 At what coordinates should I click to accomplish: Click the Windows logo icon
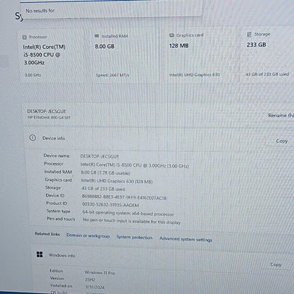(x=40, y=254)
